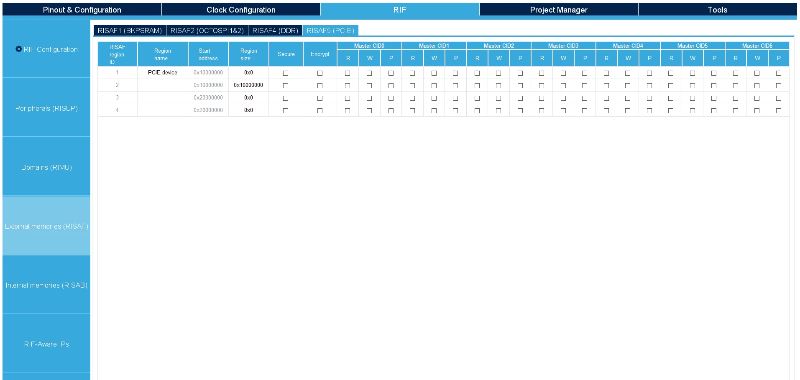
Task: Edit the PCIE-device region name cell
Action: 163,73
